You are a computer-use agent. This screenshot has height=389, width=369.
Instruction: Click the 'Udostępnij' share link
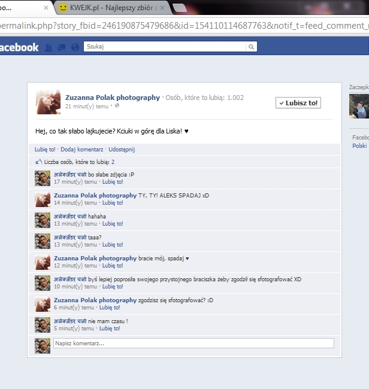(122, 150)
